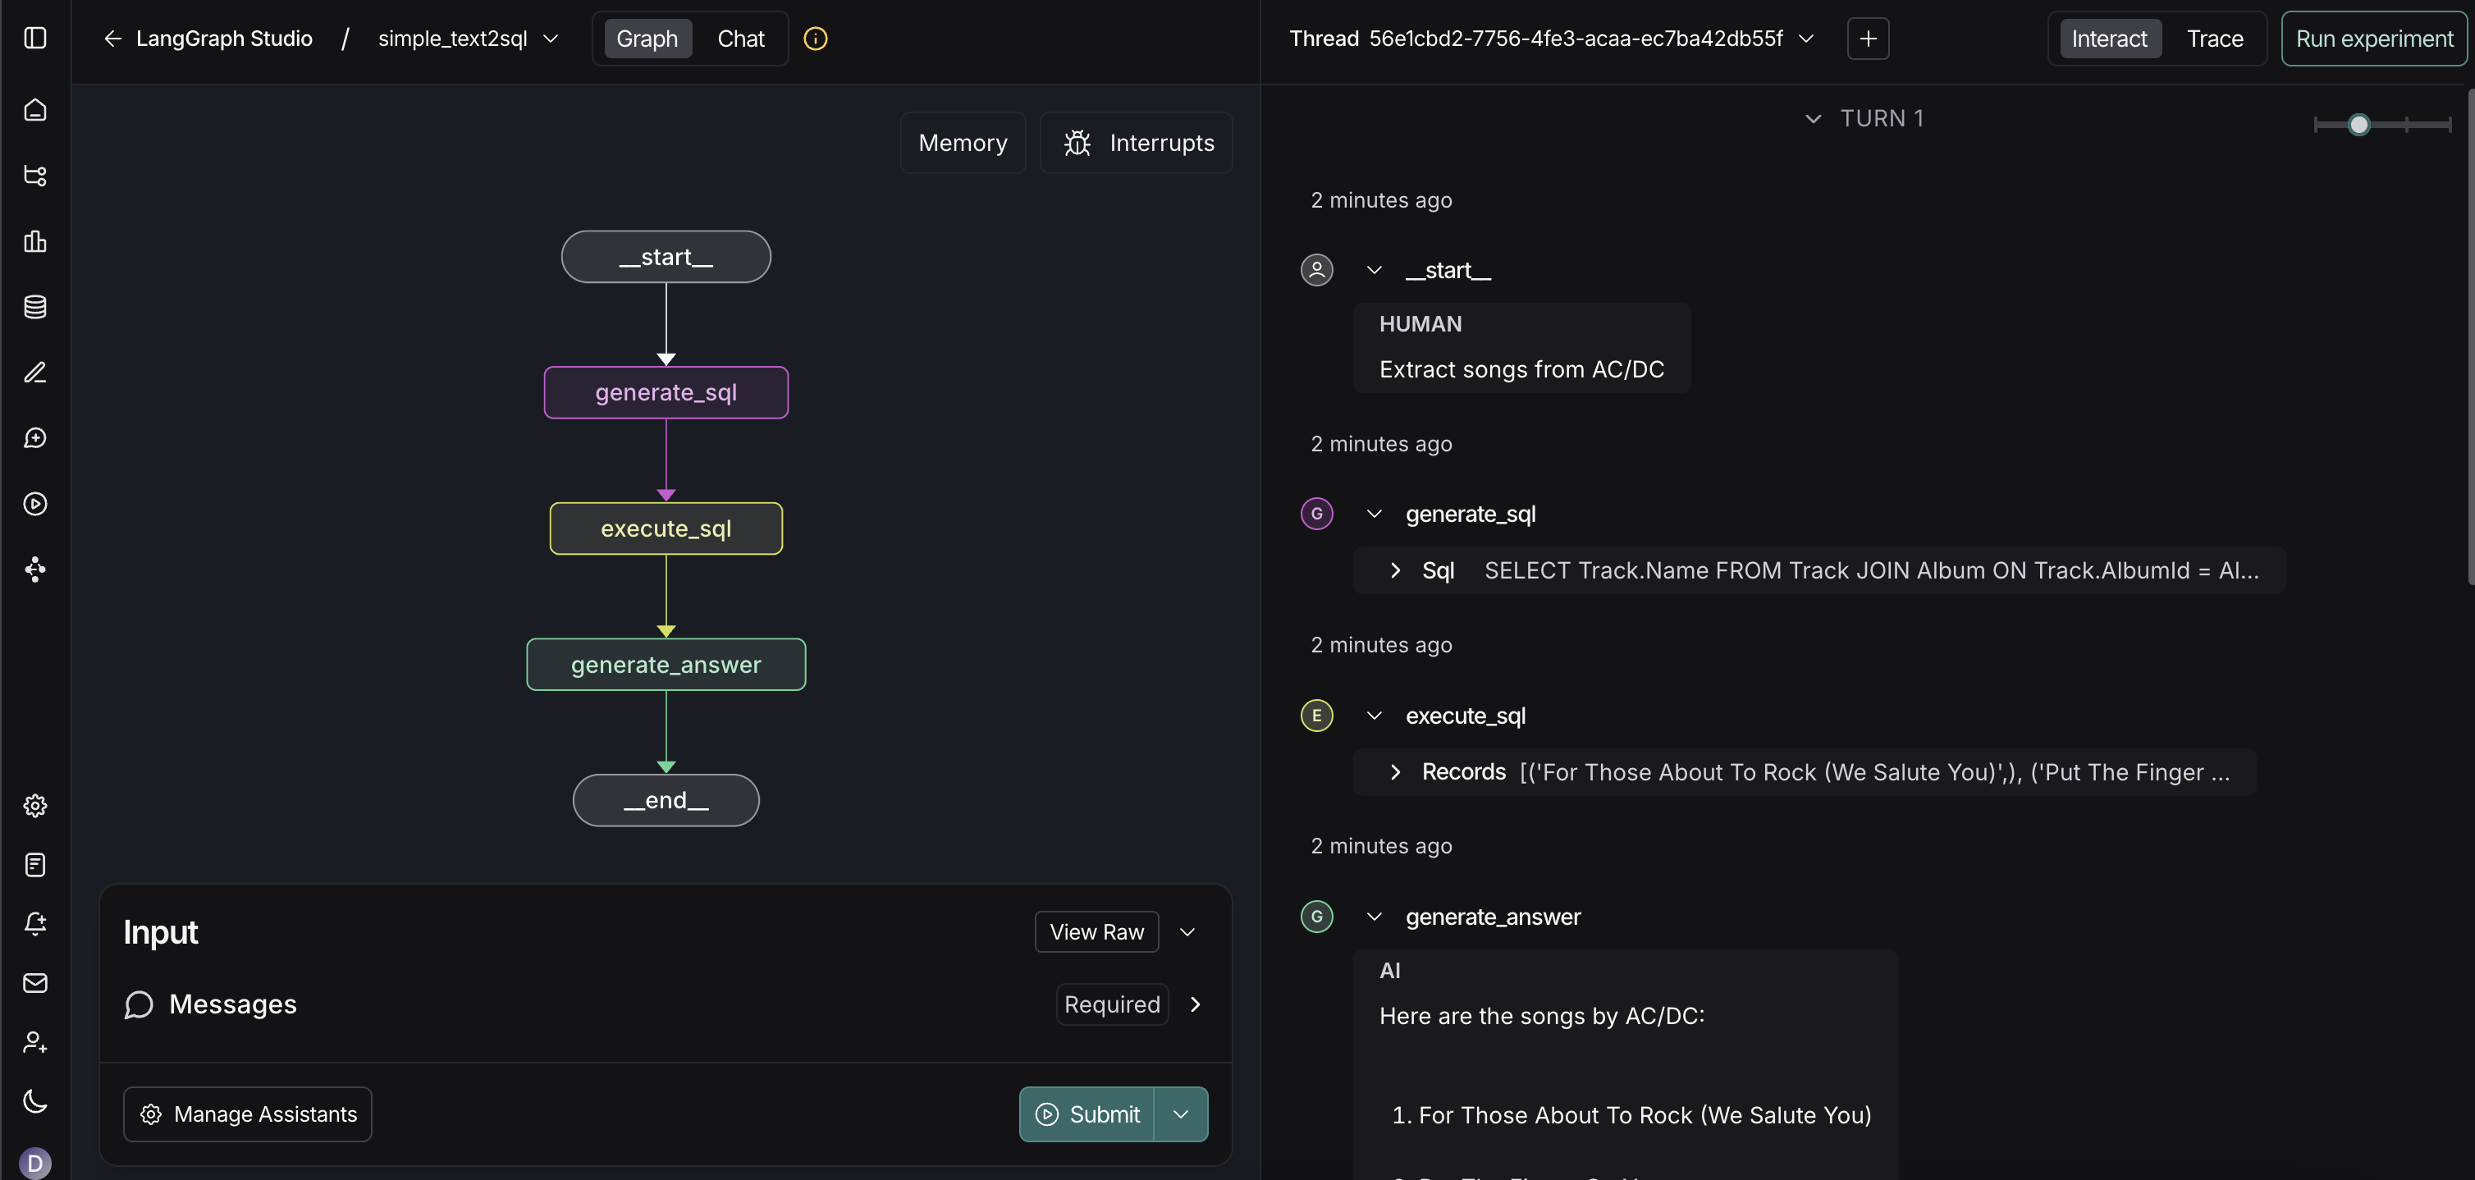The width and height of the screenshot is (2475, 1180).
Task: Toggle the sidebar panel icon
Action: point(35,39)
